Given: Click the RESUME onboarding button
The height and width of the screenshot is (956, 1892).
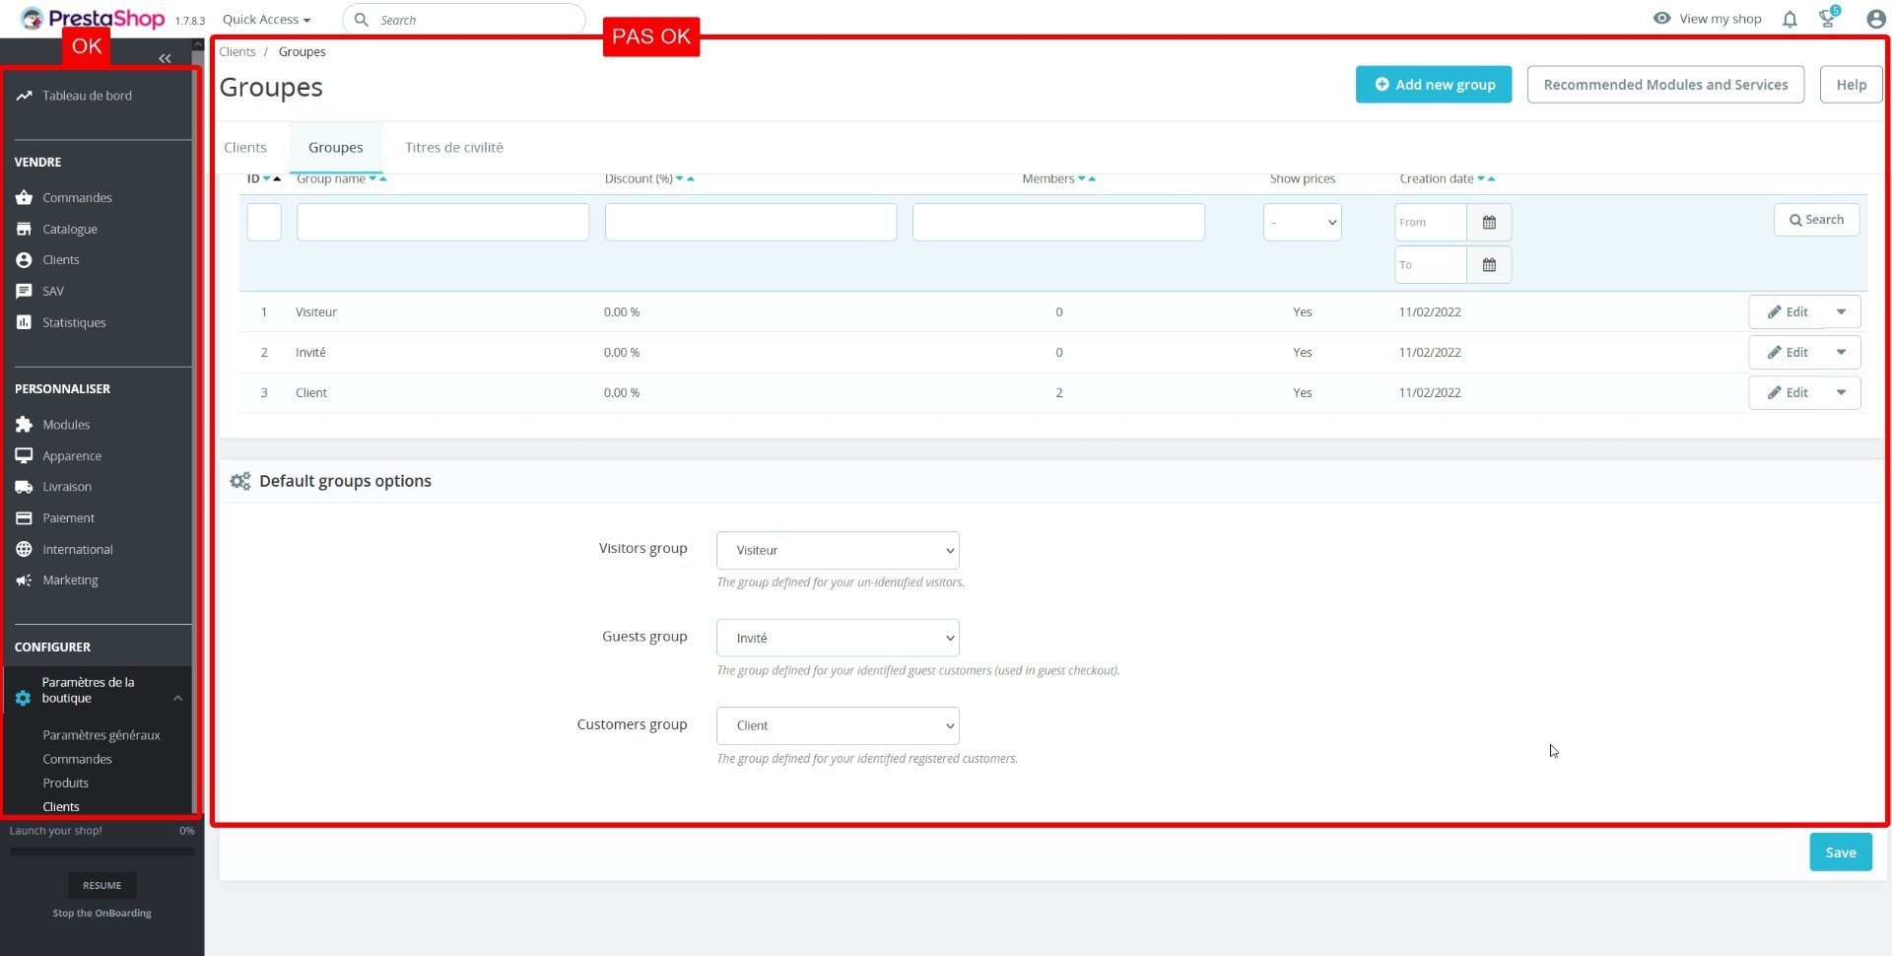Looking at the screenshot, I should [102, 885].
